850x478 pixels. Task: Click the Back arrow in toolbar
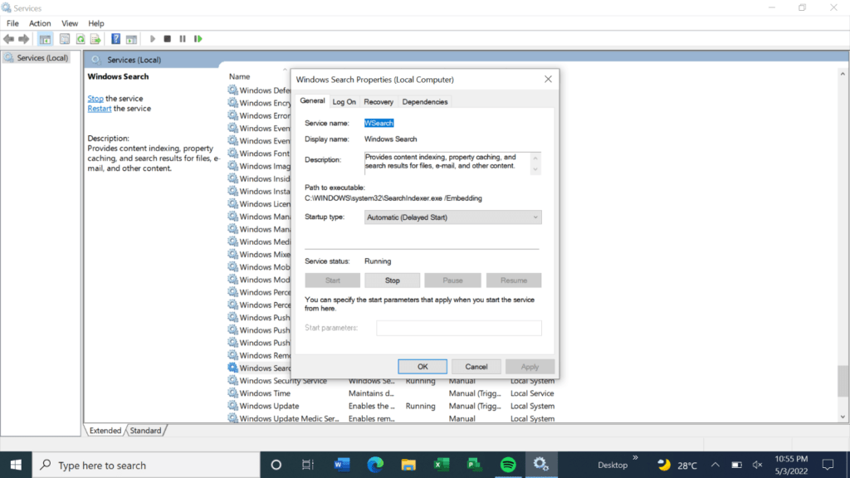click(9, 39)
